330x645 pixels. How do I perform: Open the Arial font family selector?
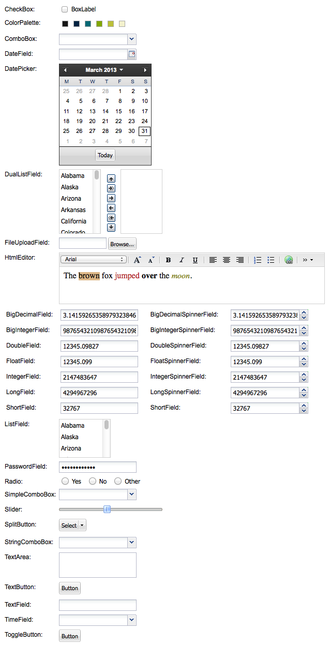pos(94,260)
